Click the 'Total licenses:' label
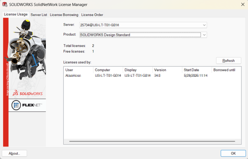This screenshot has width=248, height=159. [x=74, y=46]
